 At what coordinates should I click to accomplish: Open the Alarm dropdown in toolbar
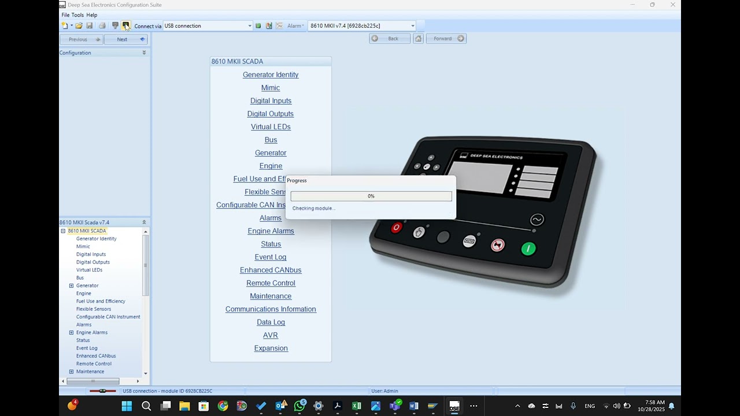pyautogui.click(x=295, y=25)
